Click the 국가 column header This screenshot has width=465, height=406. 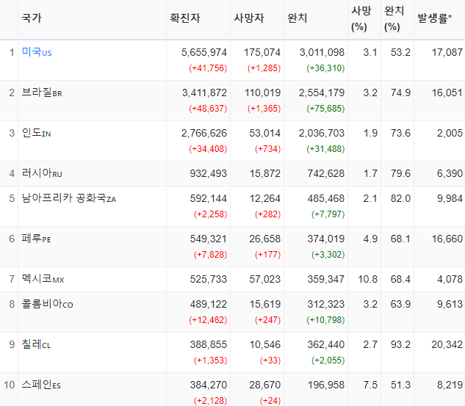pos(32,18)
